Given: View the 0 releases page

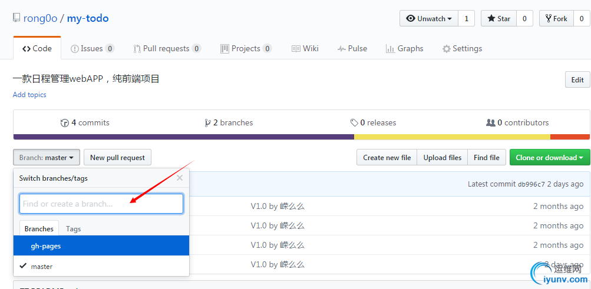Looking at the screenshot, I should pos(373,122).
